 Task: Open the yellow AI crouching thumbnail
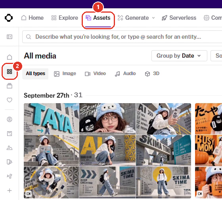(107, 151)
